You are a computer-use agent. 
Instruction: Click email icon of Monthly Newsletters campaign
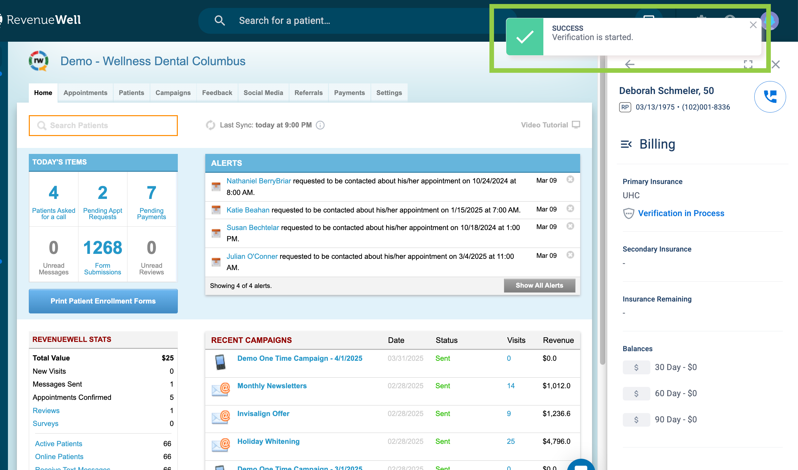click(x=221, y=390)
